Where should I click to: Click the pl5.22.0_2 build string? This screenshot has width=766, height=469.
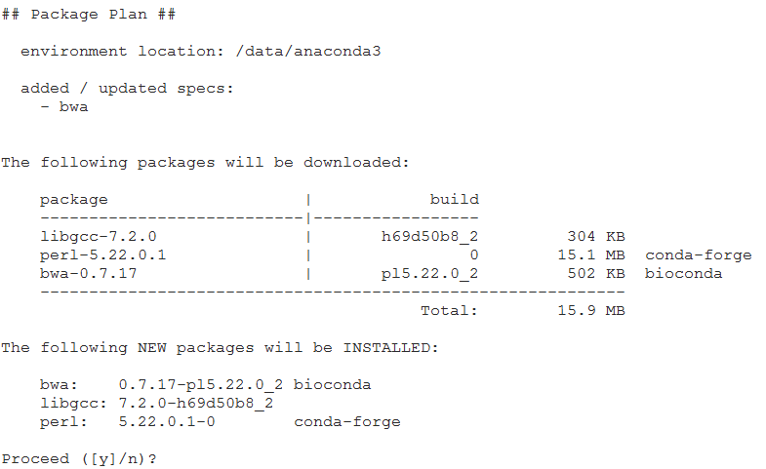(x=429, y=274)
